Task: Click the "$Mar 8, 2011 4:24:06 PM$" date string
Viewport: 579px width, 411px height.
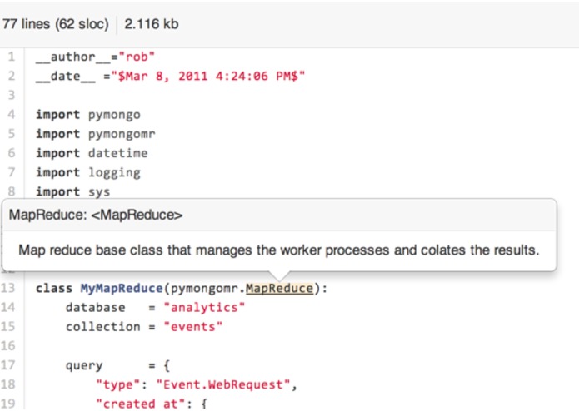Action: click(208, 77)
